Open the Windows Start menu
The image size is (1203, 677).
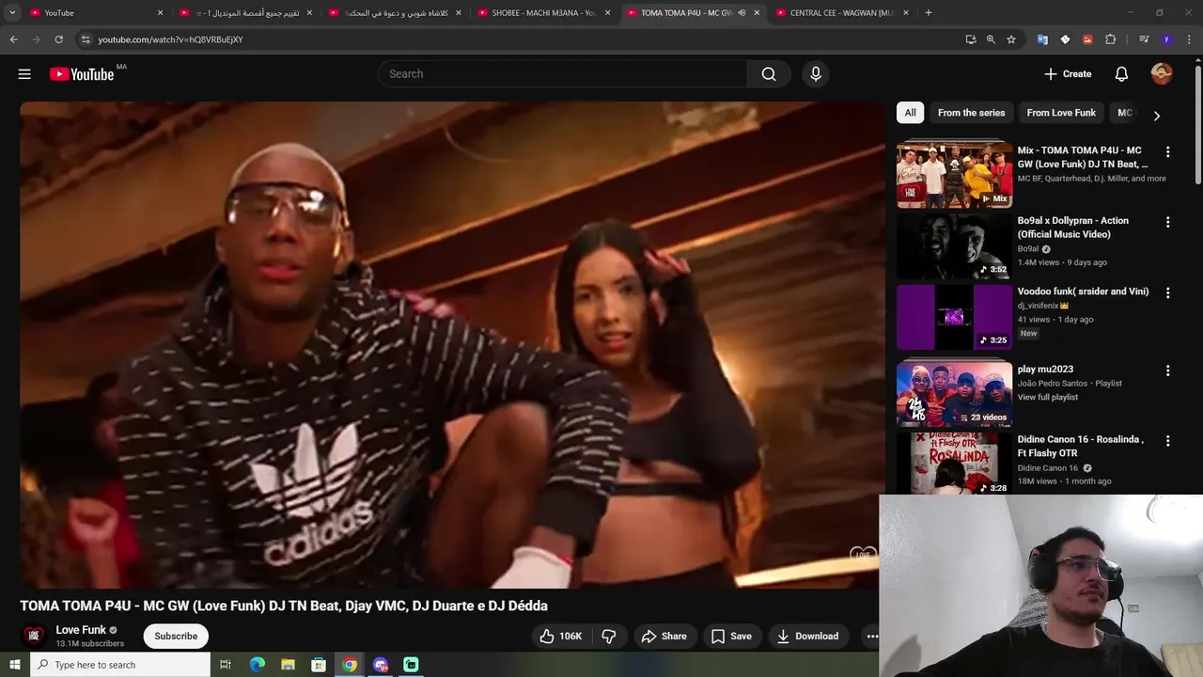tap(14, 665)
